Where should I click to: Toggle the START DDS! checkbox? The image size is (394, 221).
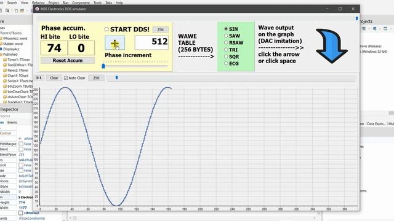(x=107, y=29)
